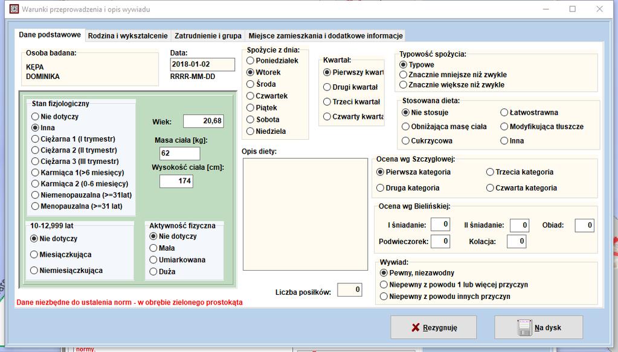This screenshot has height=352, width=618.
Task: Select Nie dotyczy in Stan fizjologiczny
Action: 55,116
